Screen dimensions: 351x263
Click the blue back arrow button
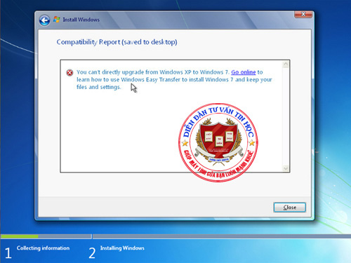tap(44, 20)
